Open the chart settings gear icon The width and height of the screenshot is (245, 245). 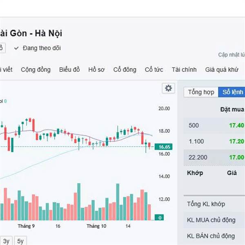[x=168, y=88]
